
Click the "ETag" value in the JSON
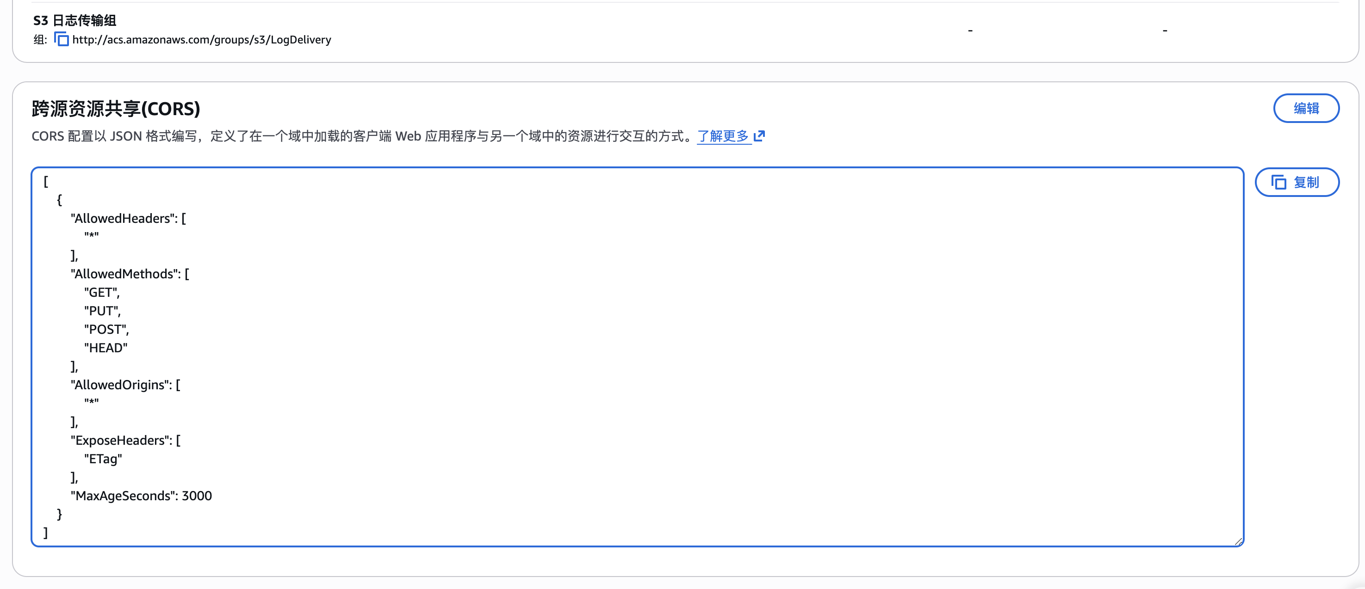point(103,459)
